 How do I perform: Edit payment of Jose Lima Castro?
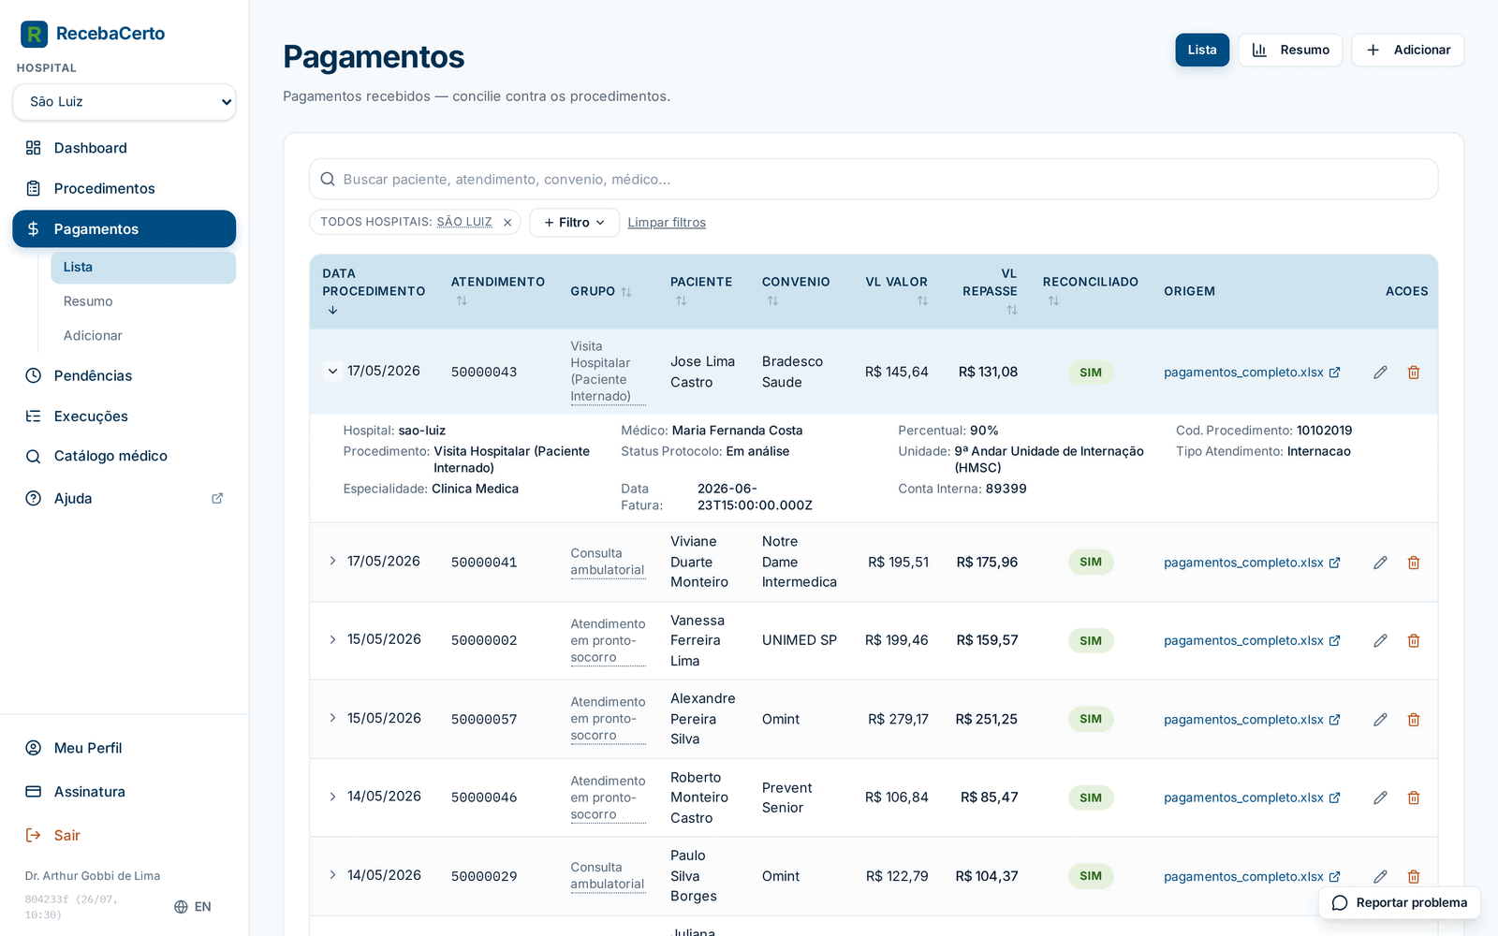[1380, 373]
